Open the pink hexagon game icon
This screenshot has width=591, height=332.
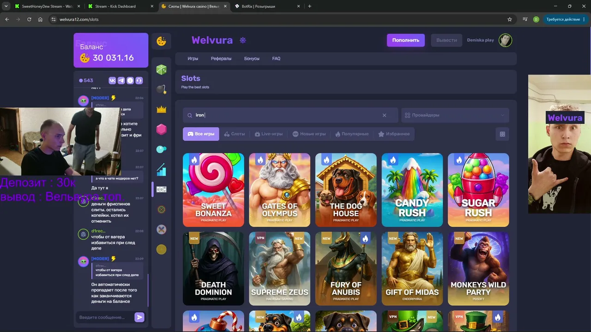click(161, 130)
